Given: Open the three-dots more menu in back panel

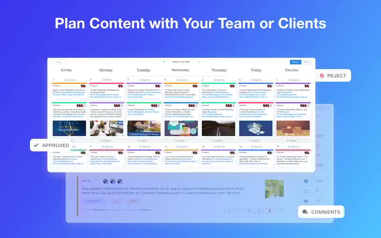Looking at the screenshot, I should pyautogui.click(x=280, y=211).
